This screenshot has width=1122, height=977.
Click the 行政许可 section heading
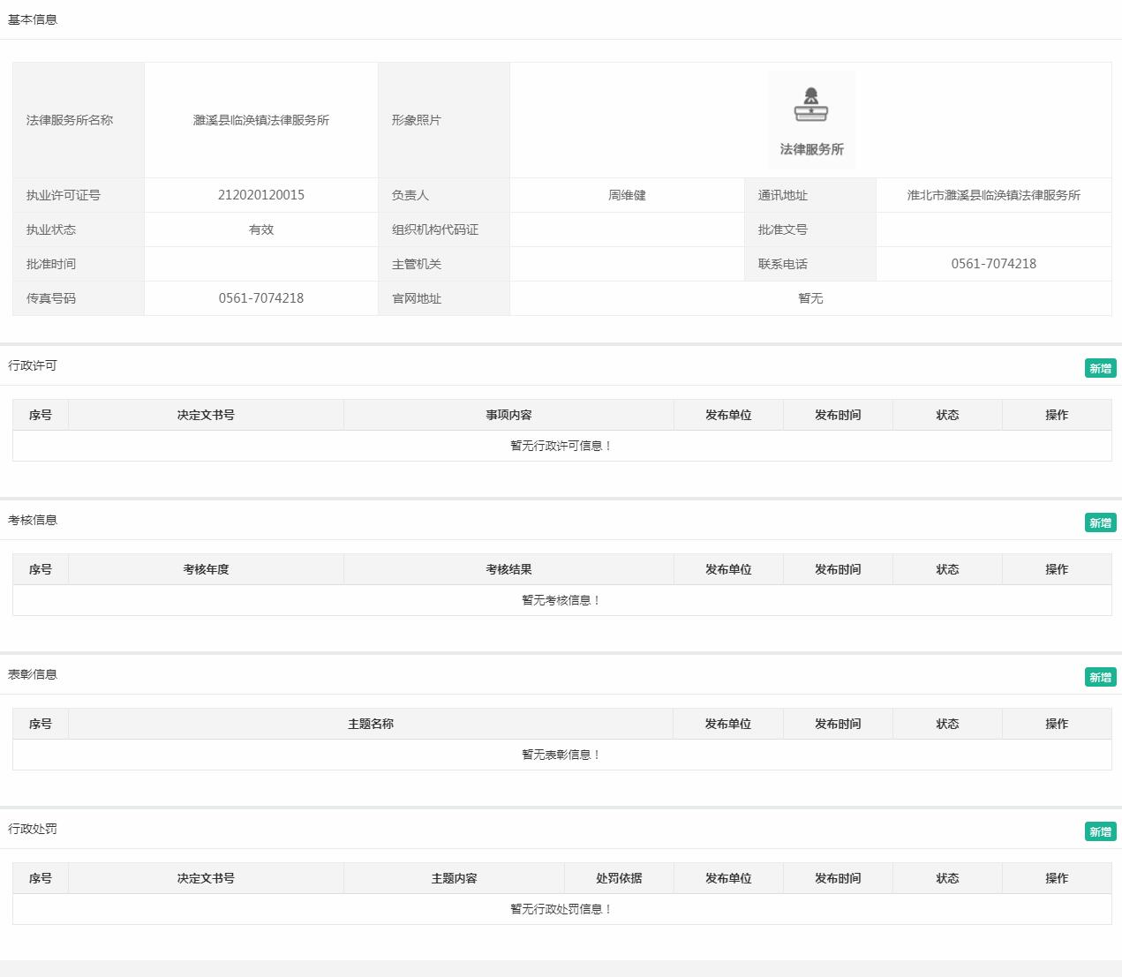[33, 365]
